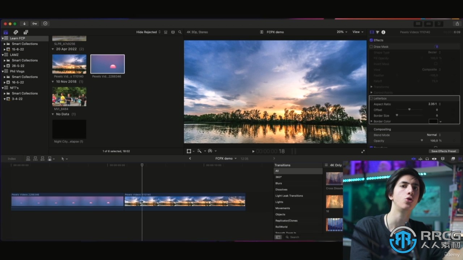Open clip appearance and filtering menu
Viewport: 463px width, 260px height.
(x=173, y=32)
